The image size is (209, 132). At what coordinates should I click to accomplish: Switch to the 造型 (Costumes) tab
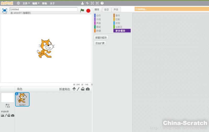[x=106, y=9]
